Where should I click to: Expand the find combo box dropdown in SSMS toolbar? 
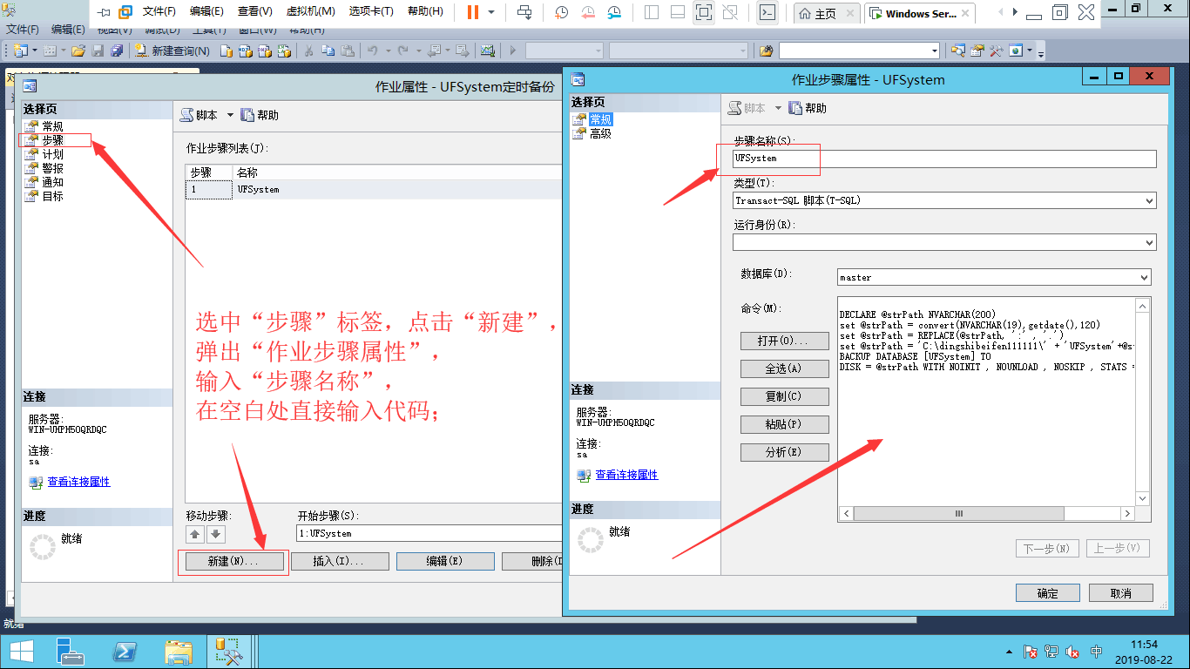[x=934, y=51]
